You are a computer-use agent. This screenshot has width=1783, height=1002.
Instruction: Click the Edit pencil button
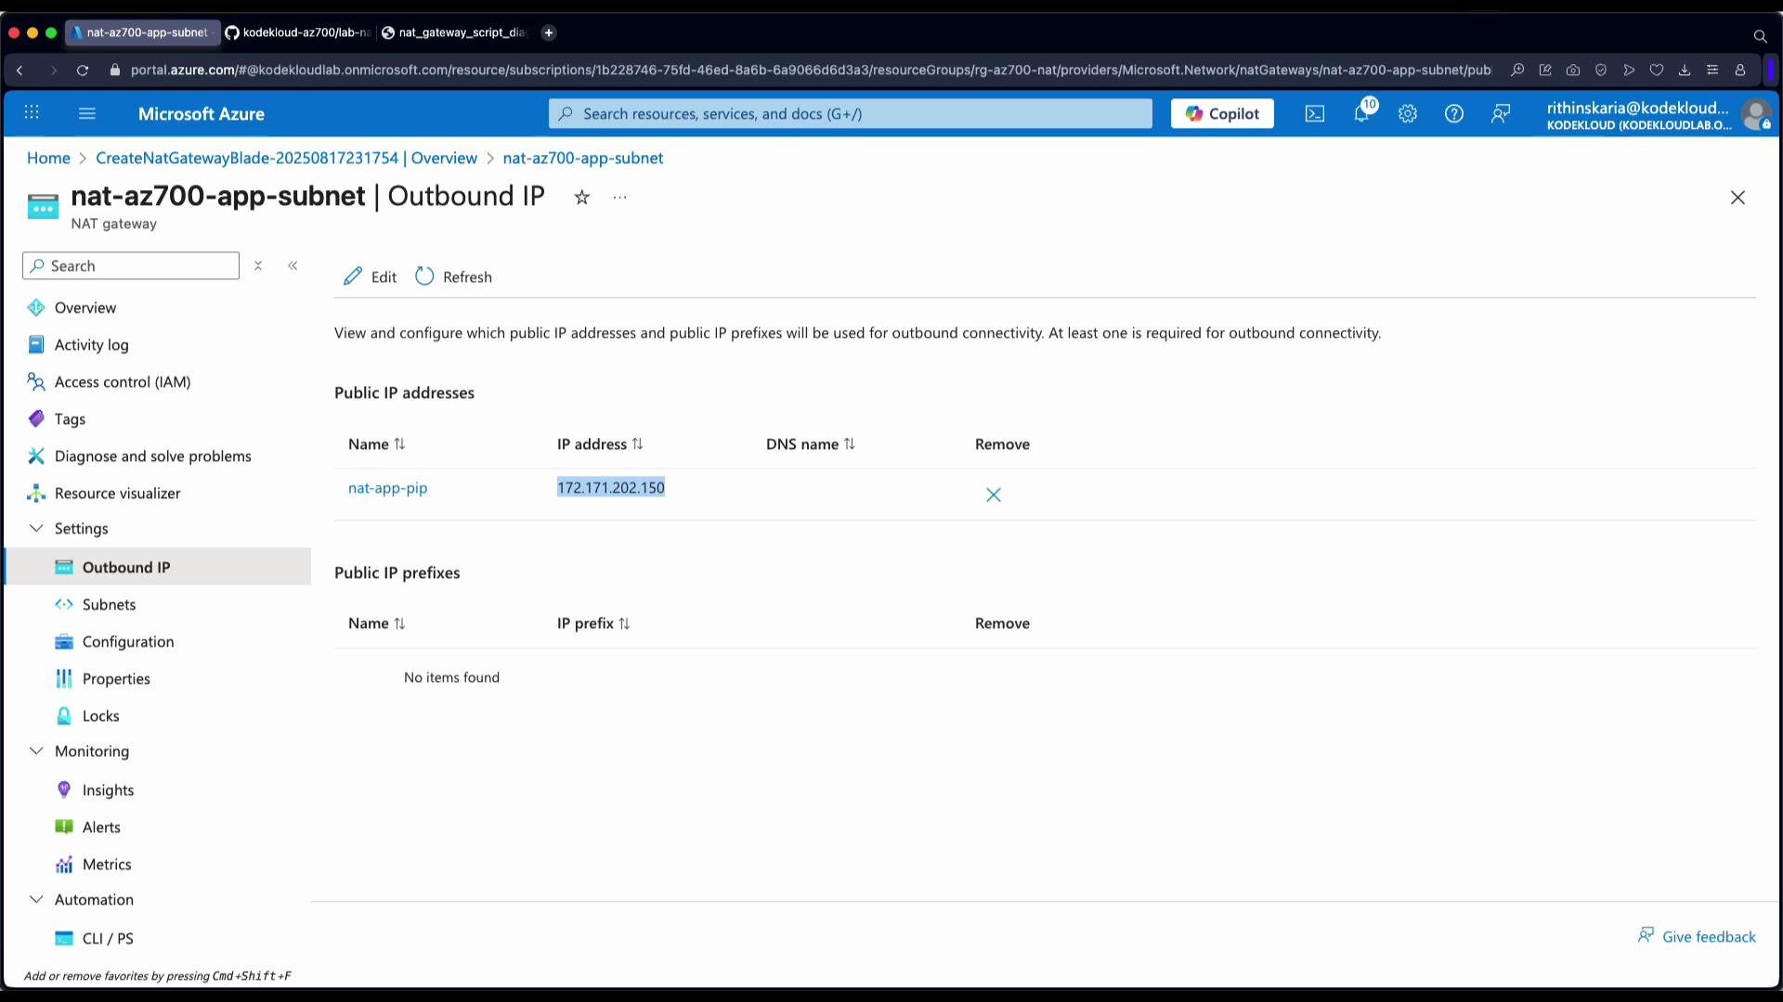click(x=370, y=276)
